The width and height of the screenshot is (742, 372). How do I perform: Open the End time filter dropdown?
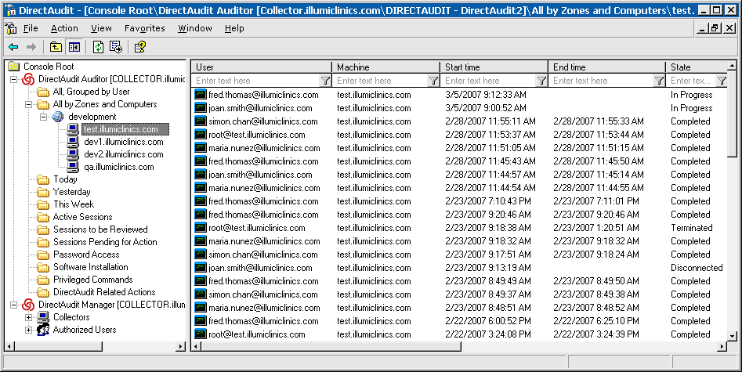click(659, 81)
